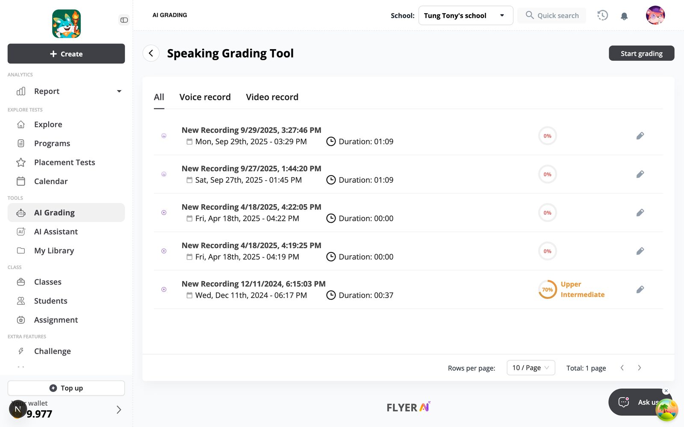This screenshot has height=427, width=684.
Task: Edit the 12/11/2024 recording with pencil icon
Action: 640,290
